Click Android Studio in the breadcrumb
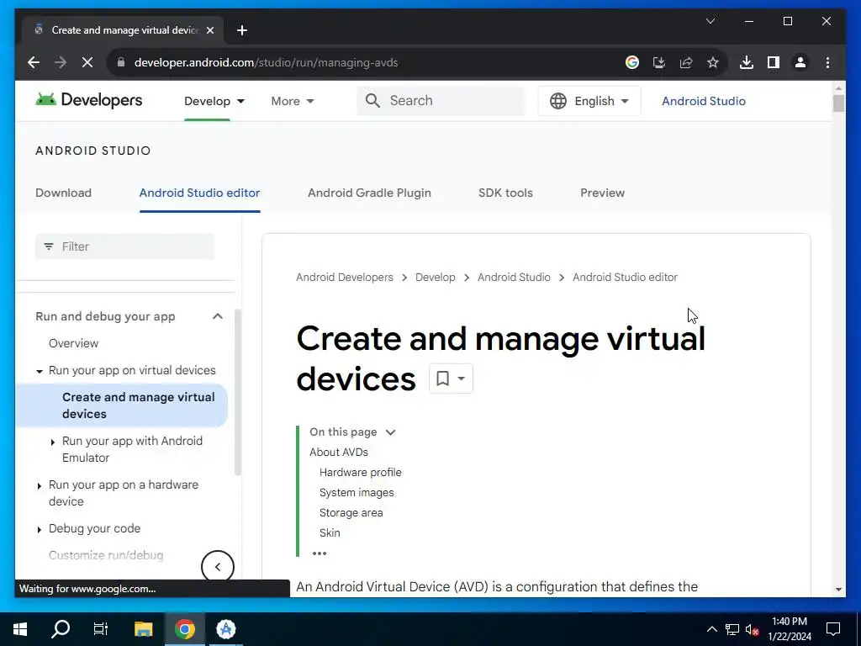Viewport: 861px width, 646px height. [x=514, y=278]
